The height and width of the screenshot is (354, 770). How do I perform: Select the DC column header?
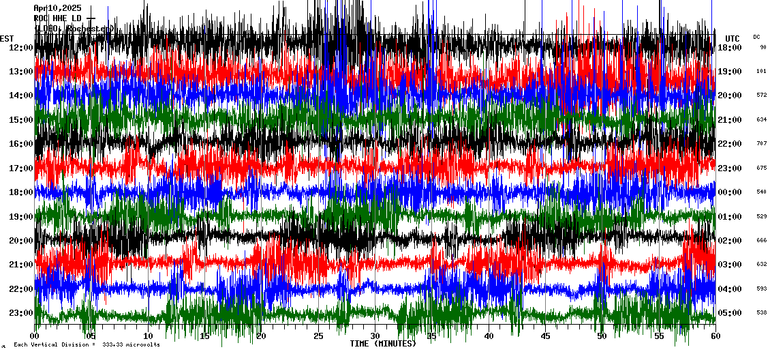click(756, 37)
